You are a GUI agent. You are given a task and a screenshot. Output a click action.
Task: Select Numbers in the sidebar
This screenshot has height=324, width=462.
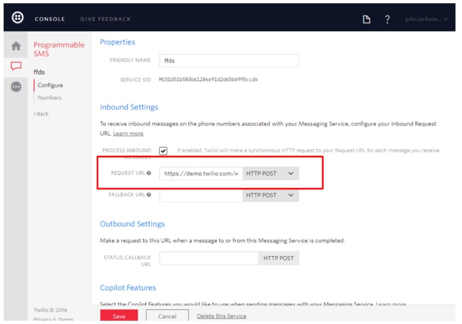click(x=50, y=97)
